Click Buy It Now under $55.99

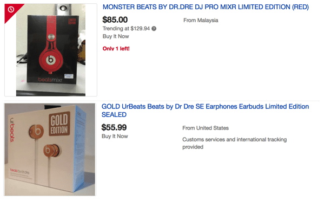[115, 136]
